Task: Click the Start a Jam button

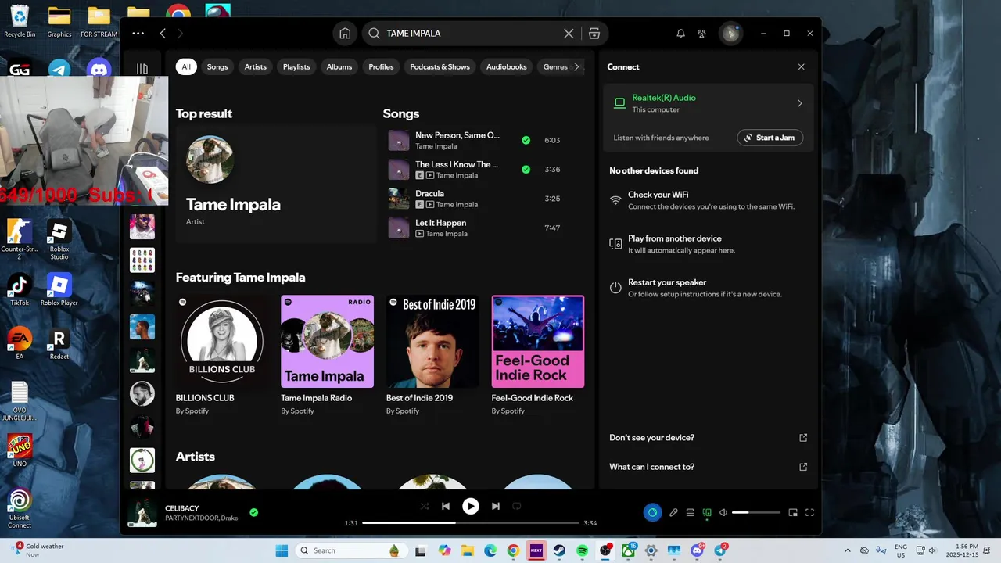Action: (770, 138)
